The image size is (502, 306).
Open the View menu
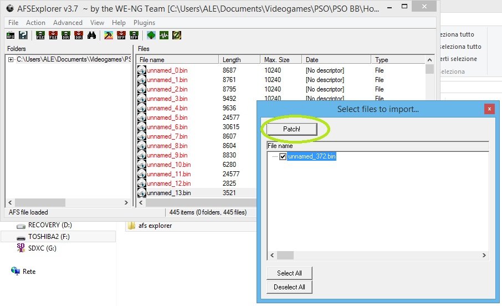click(97, 22)
